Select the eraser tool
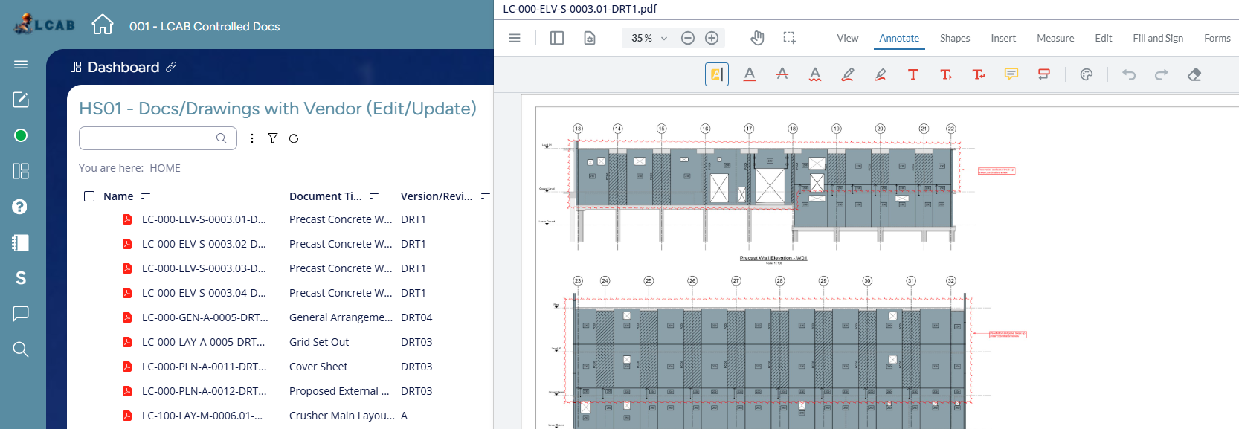Viewport: 1239px width, 429px height. [x=1194, y=74]
